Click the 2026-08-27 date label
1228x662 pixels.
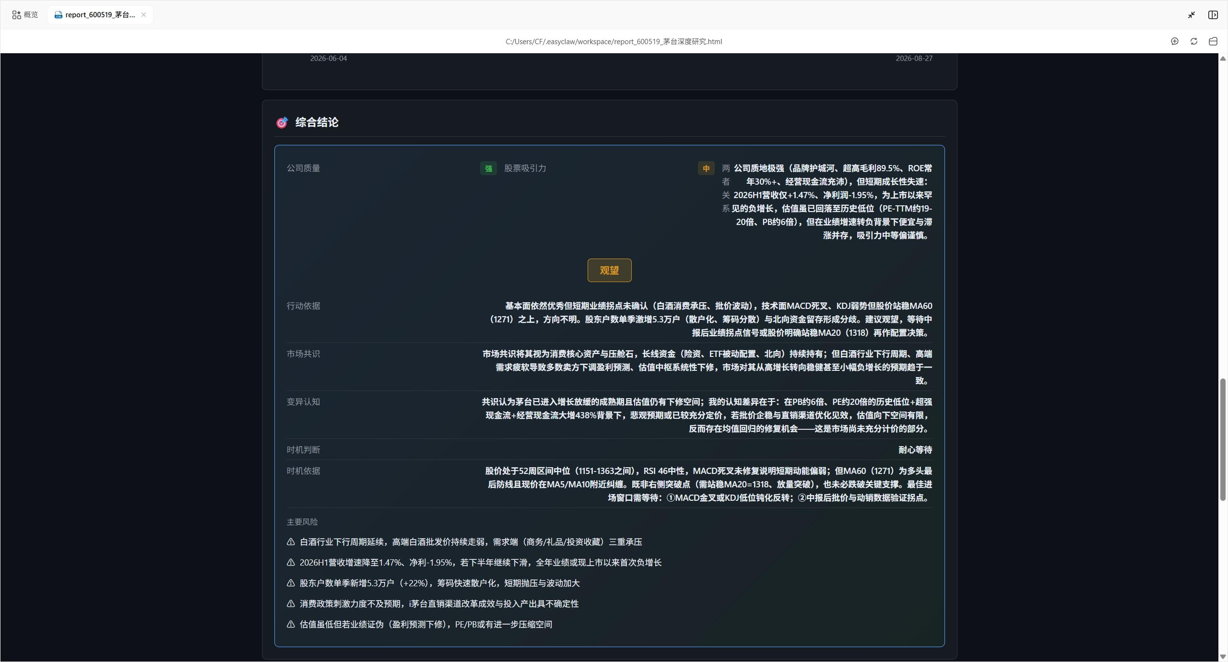914,59
